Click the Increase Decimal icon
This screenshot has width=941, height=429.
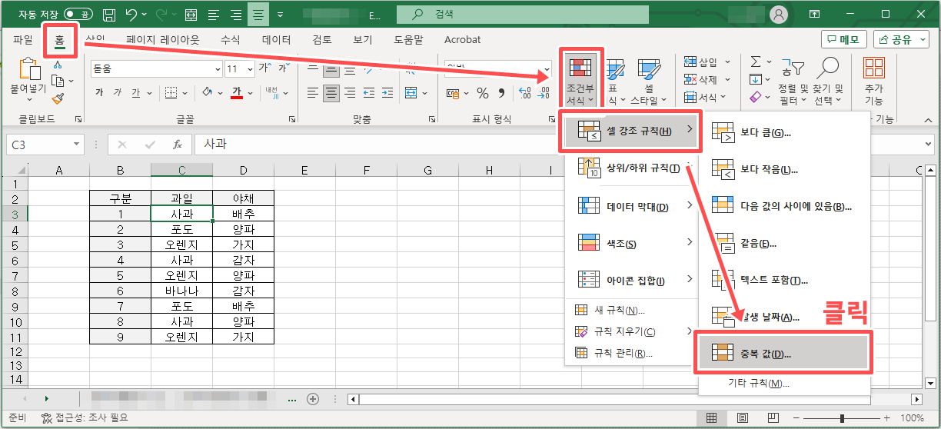point(525,93)
